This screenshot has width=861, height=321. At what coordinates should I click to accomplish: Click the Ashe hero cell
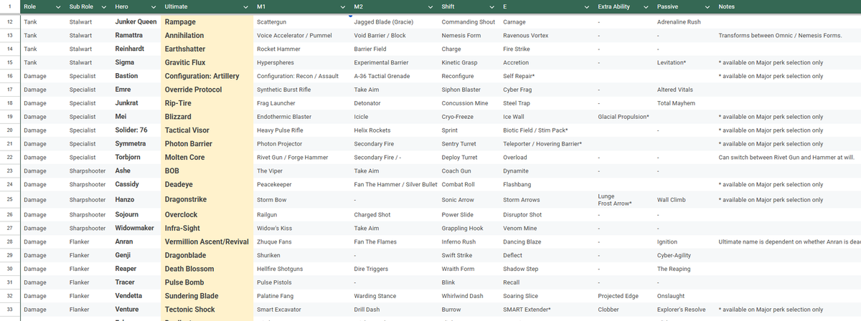[136, 171]
